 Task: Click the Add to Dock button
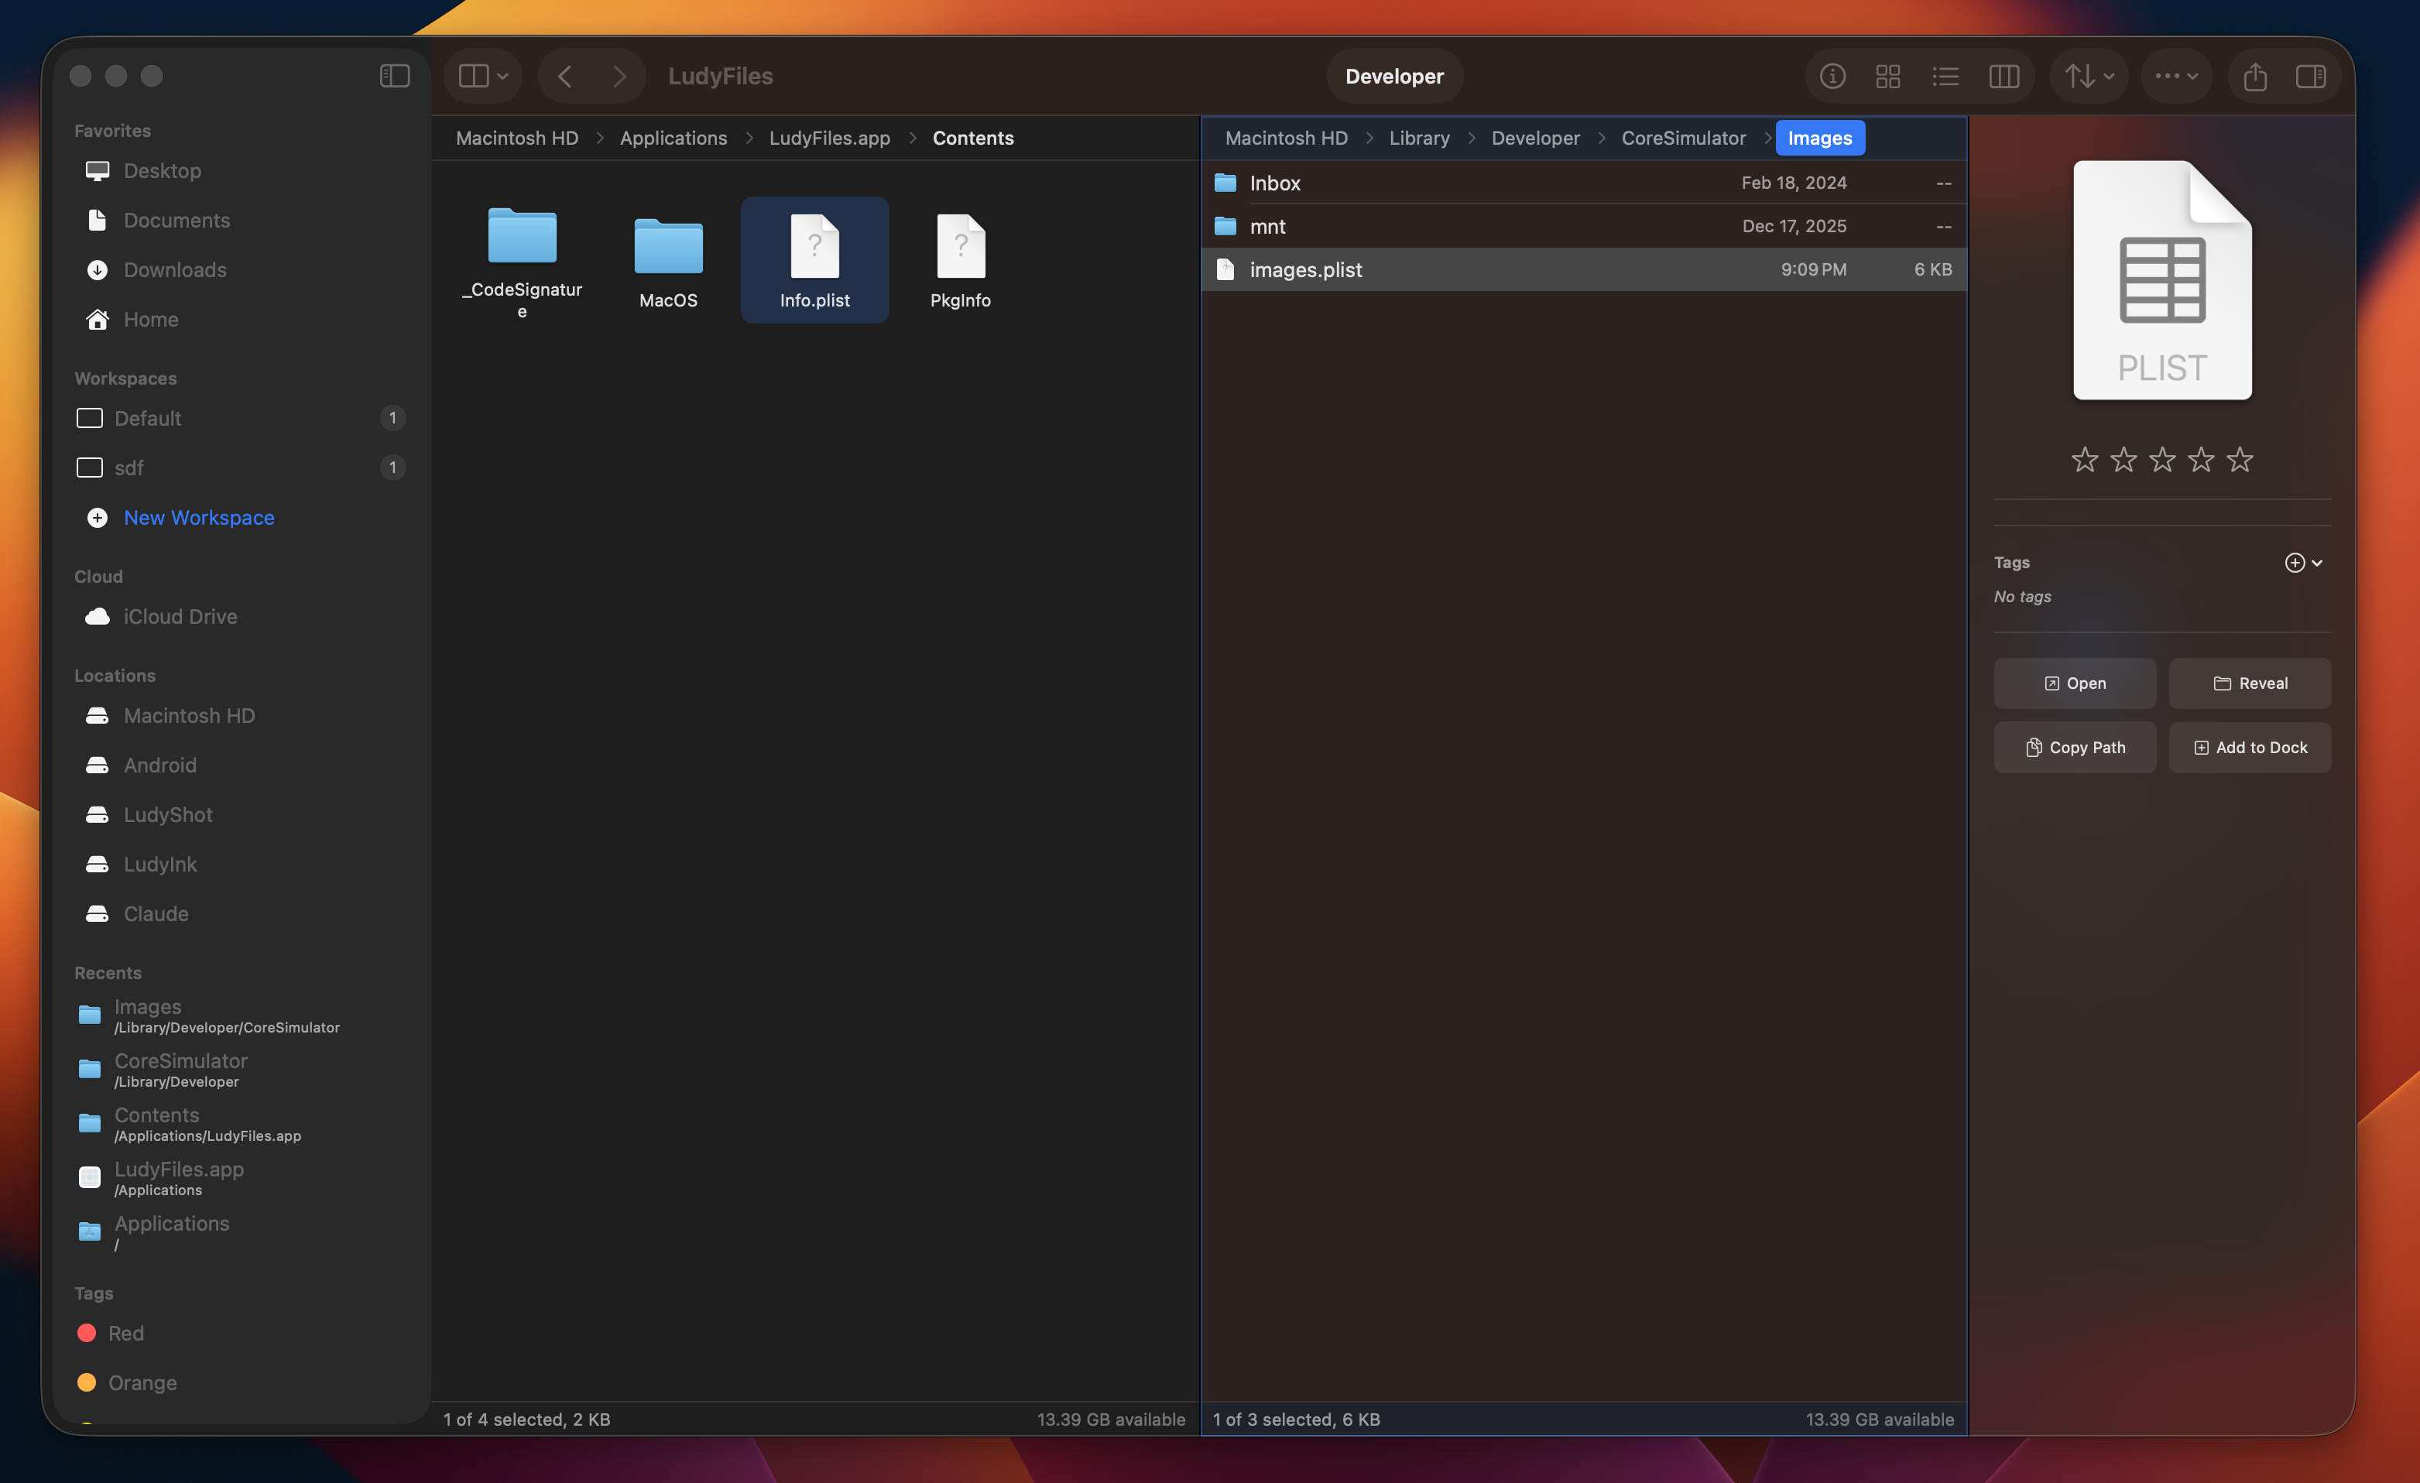2249,748
